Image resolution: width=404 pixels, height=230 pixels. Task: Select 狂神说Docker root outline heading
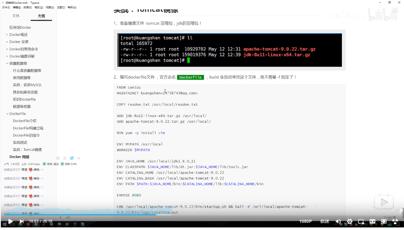click(20, 28)
